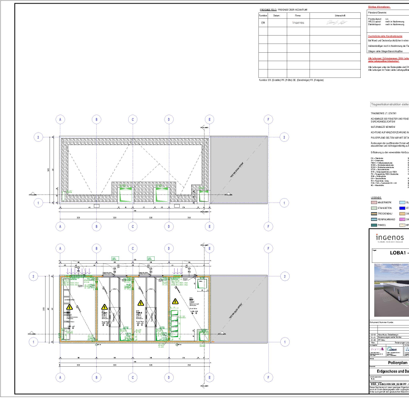The height and width of the screenshot is (409, 409).
Task: Pick the Reinraumwand legend swatch
Action: coord(374,219)
